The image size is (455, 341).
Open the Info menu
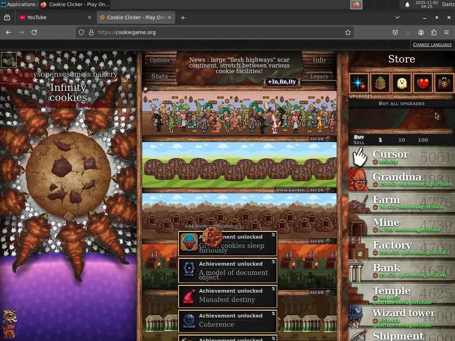click(x=319, y=60)
